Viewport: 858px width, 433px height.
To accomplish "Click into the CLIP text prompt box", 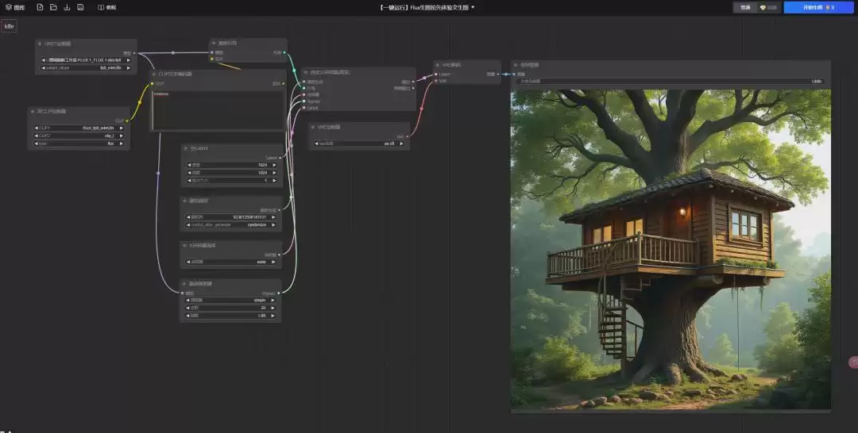I will (218, 109).
